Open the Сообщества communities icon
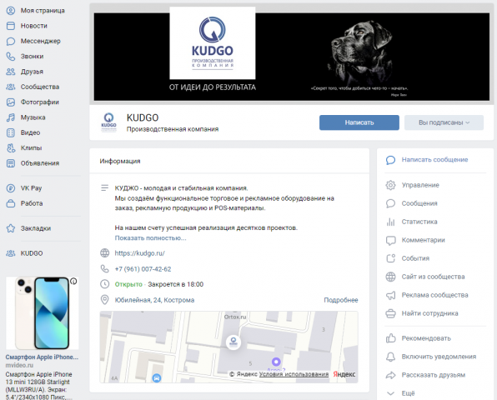This screenshot has height=400, width=497. [11, 87]
